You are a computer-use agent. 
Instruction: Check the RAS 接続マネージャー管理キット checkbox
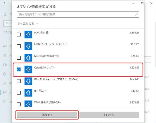click(19, 81)
